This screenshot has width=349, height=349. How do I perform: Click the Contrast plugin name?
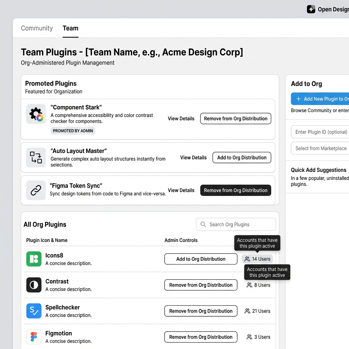pyautogui.click(x=57, y=281)
